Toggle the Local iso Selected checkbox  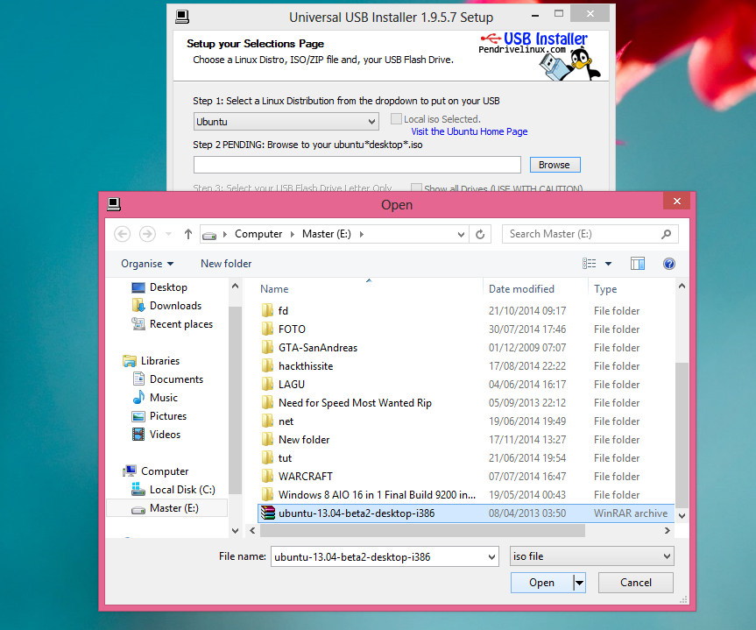[396, 118]
